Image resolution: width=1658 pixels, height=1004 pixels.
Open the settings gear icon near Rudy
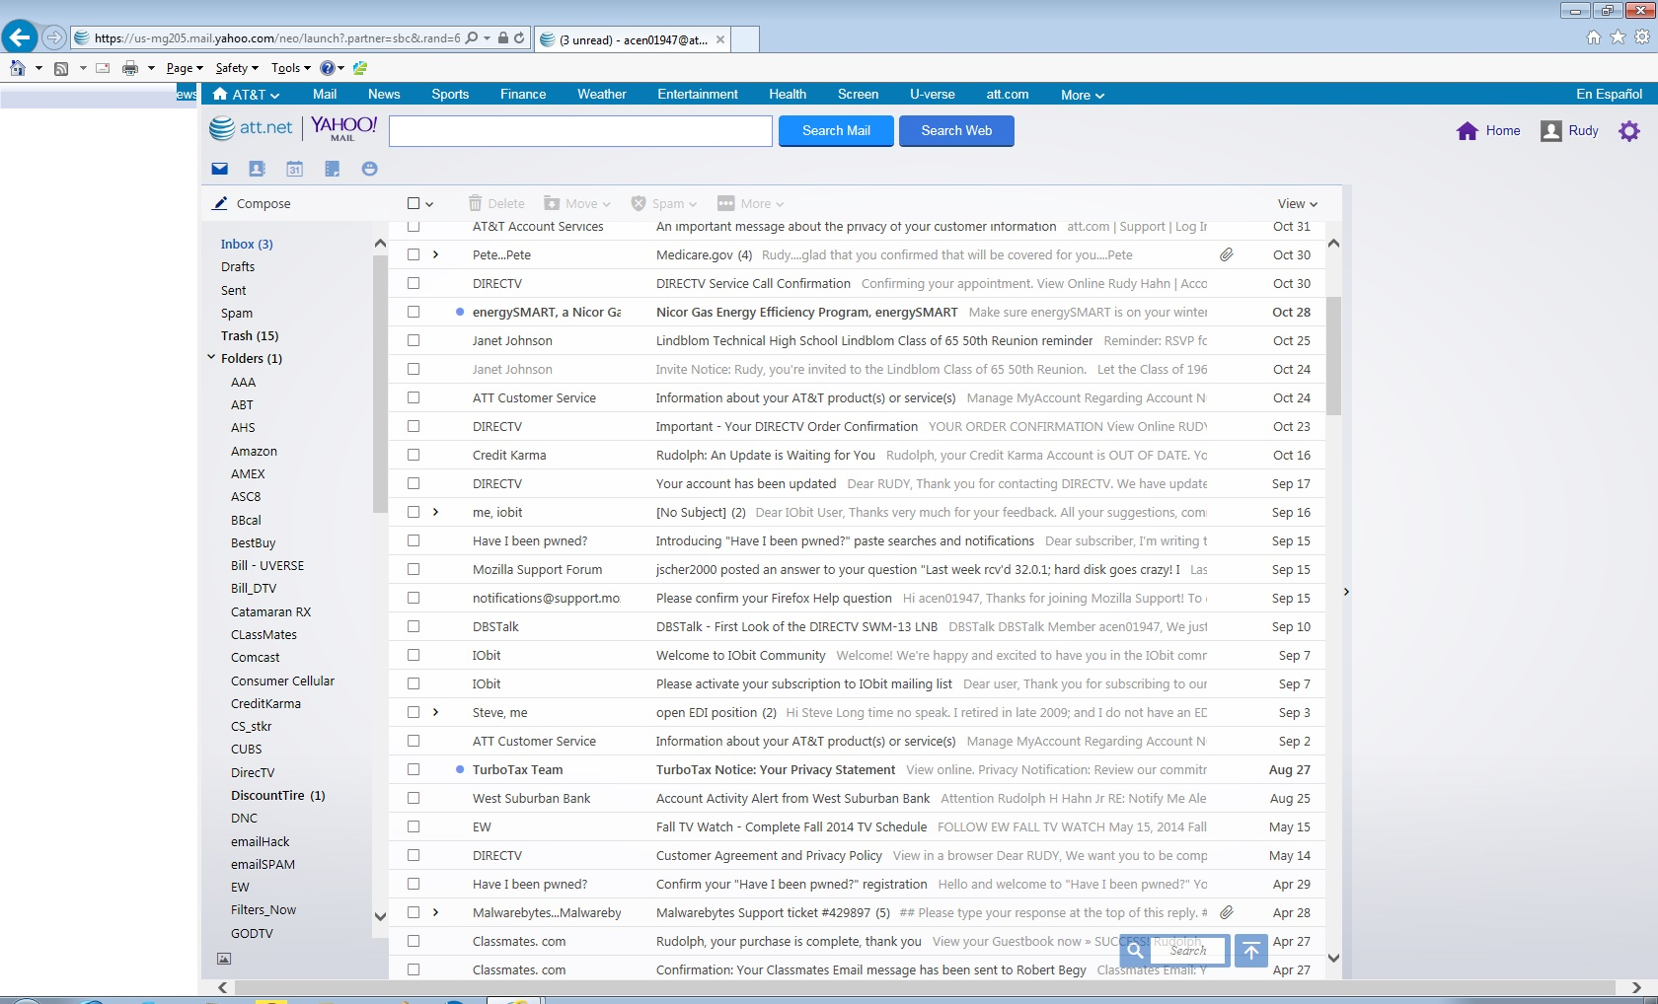(x=1629, y=131)
